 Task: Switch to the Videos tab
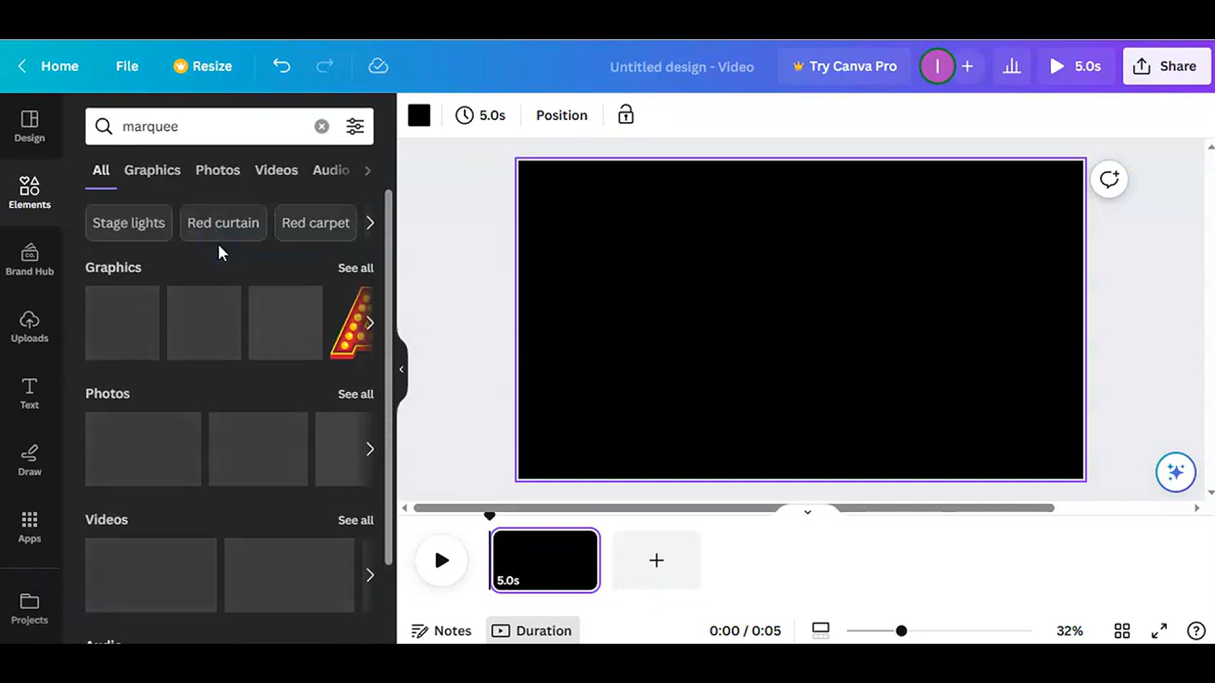point(276,170)
